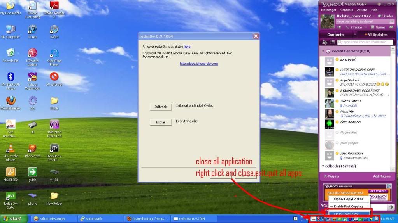Screen dimensions: 398x223
Task: Open the dropdown arrow next to Y! Voice
Action: tap(366, 27)
